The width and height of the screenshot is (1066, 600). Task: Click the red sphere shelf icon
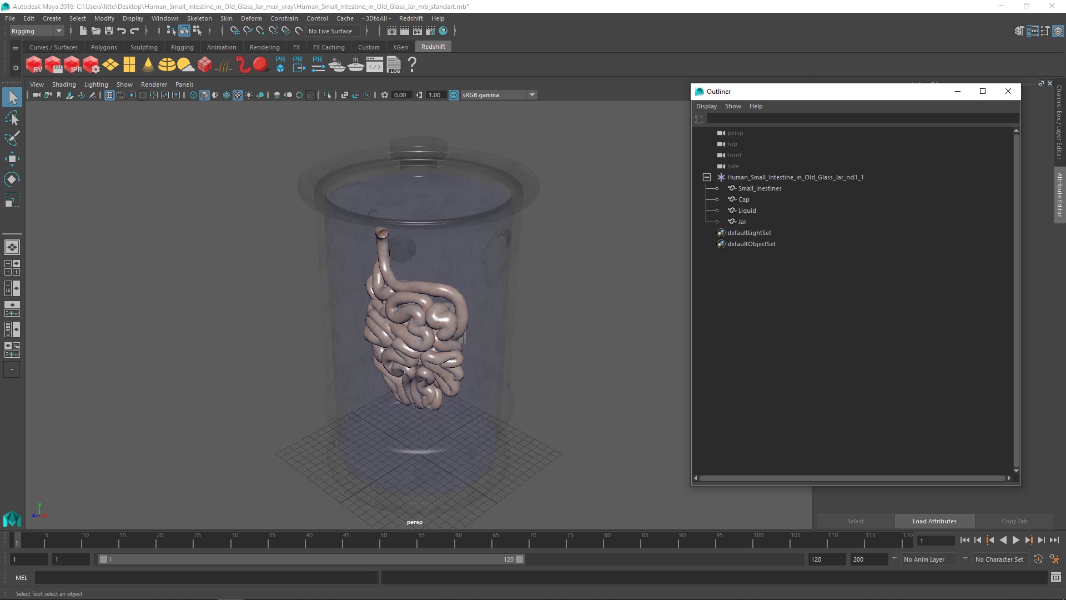point(260,64)
